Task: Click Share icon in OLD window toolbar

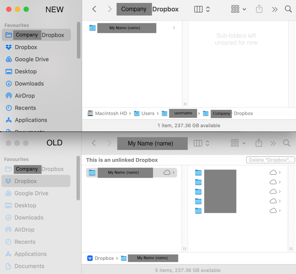Action: (259, 143)
